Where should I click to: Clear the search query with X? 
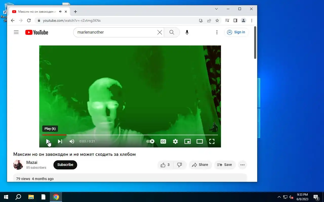coord(160,32)
